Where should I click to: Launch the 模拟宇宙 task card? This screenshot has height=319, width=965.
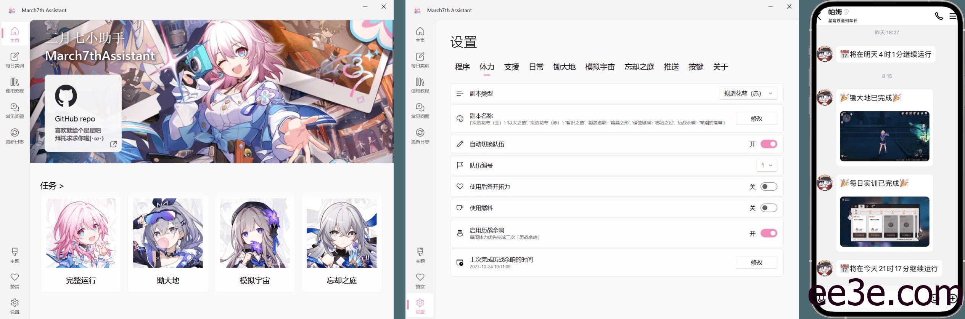pyautogui.click(x=255, y=244)
